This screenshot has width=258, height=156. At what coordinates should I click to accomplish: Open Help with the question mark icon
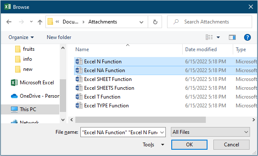click(x=247, y=37)
